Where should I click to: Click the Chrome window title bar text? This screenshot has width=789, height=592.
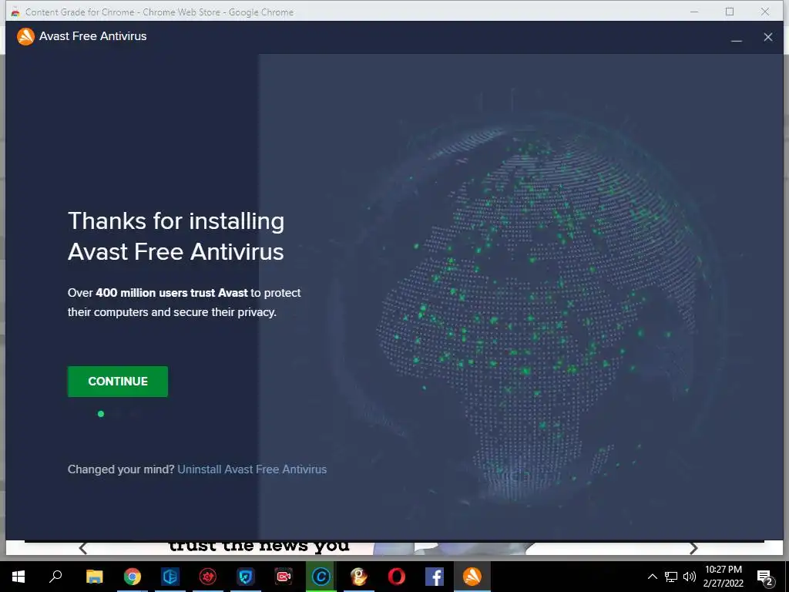tap(159, 12)
